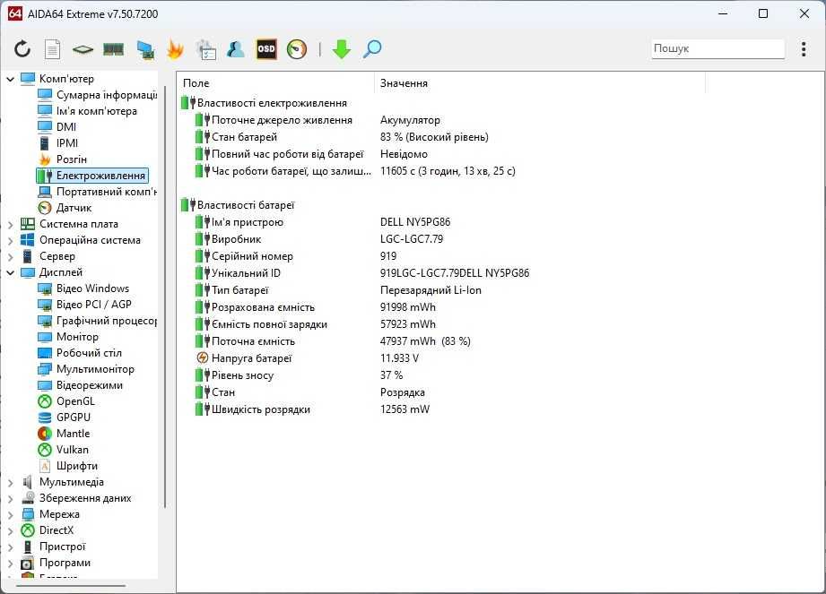Image resolution: width=826 pixels, height=594 pixels.
Task: Select the Монітор tree item
Action: (68, 337)
